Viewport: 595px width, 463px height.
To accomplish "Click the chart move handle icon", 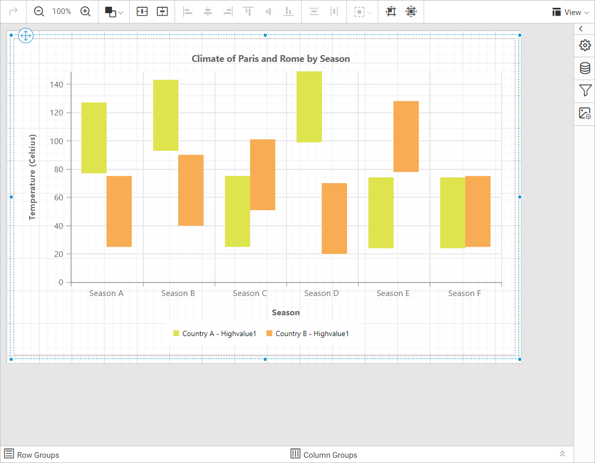I will pyautogui.click(x=26, y=35).
